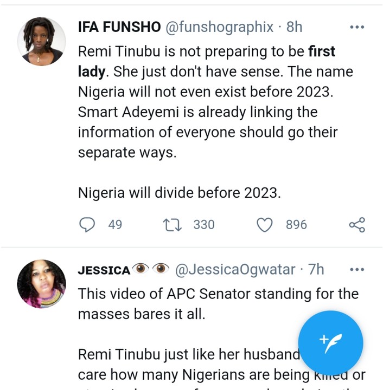Reply to IFA FUNSHO's tweet
Viewport: 383px width, 390px height.
(x=87, y=224)
